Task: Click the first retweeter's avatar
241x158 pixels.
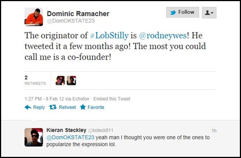Action: coord(60,80)
